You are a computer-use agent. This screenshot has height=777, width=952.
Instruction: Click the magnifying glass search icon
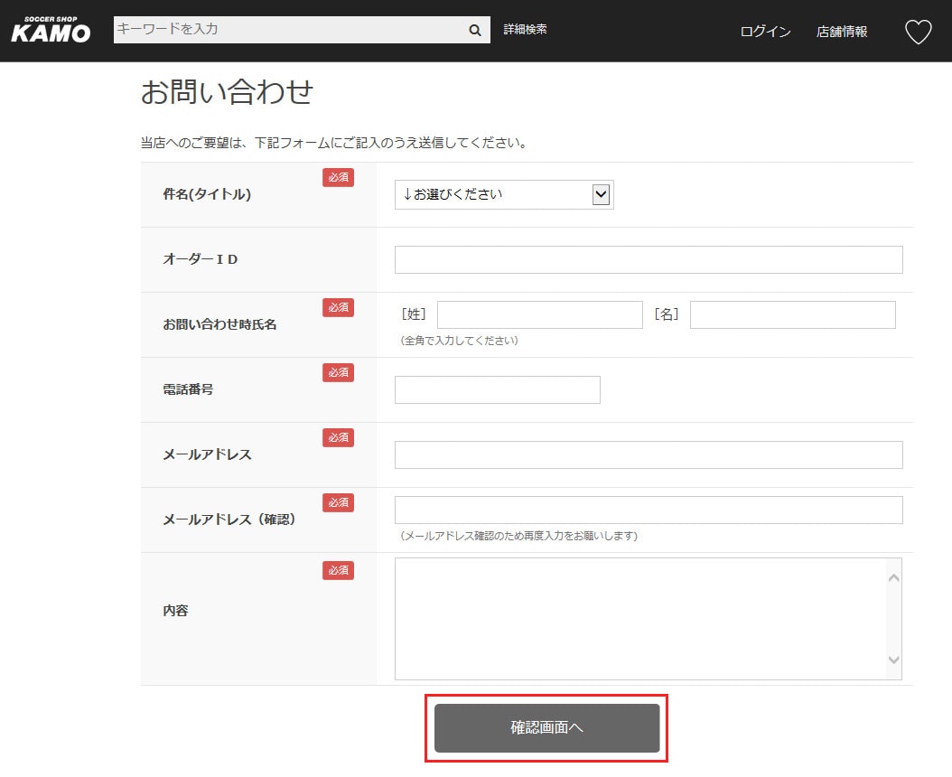(475, 30)
